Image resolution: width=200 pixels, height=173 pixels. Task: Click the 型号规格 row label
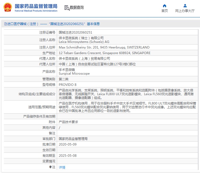pos(49,85)
